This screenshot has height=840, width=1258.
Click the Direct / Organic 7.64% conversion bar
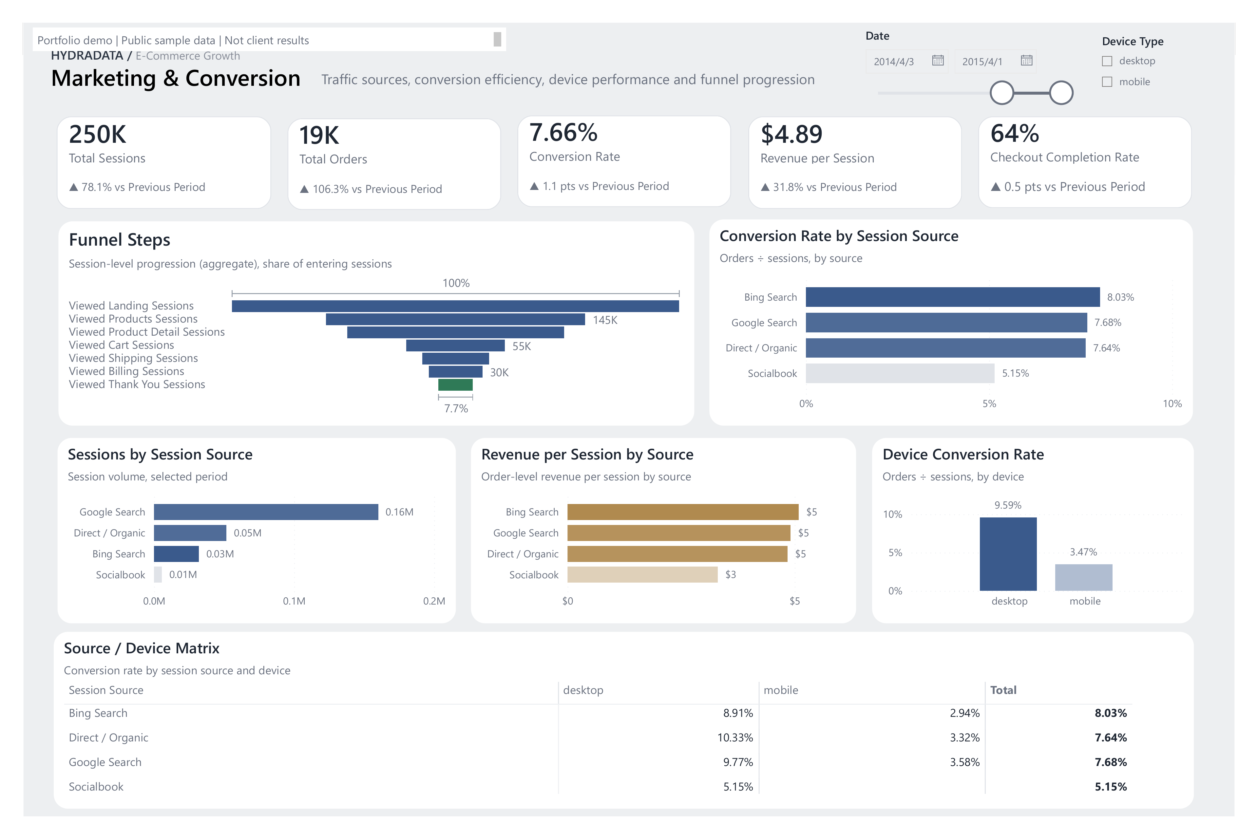point(946,348)
